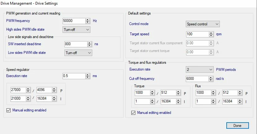257x134 pixels.
Task: Click Flux I denominator field 16384
Action: [230, 102]
